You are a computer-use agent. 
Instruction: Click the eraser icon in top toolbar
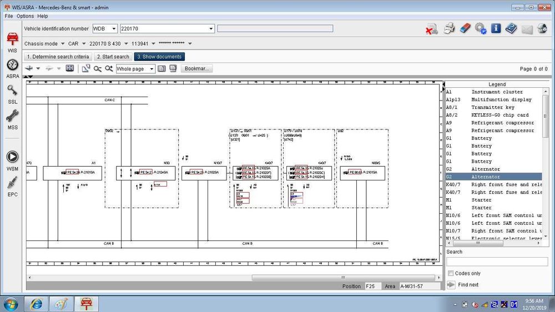click(465, 29)
